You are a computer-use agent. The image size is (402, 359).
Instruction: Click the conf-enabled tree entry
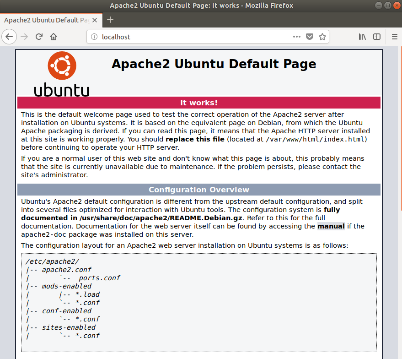coord(67,311)
